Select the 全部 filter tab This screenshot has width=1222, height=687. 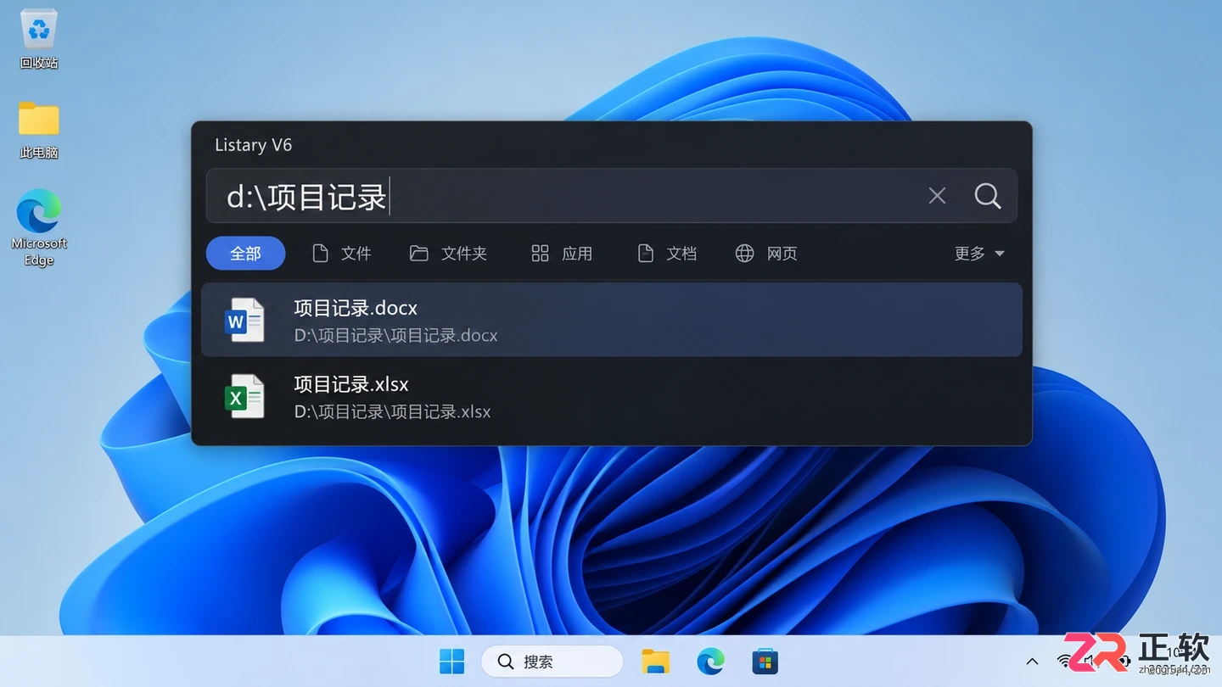tap(245, 253)
